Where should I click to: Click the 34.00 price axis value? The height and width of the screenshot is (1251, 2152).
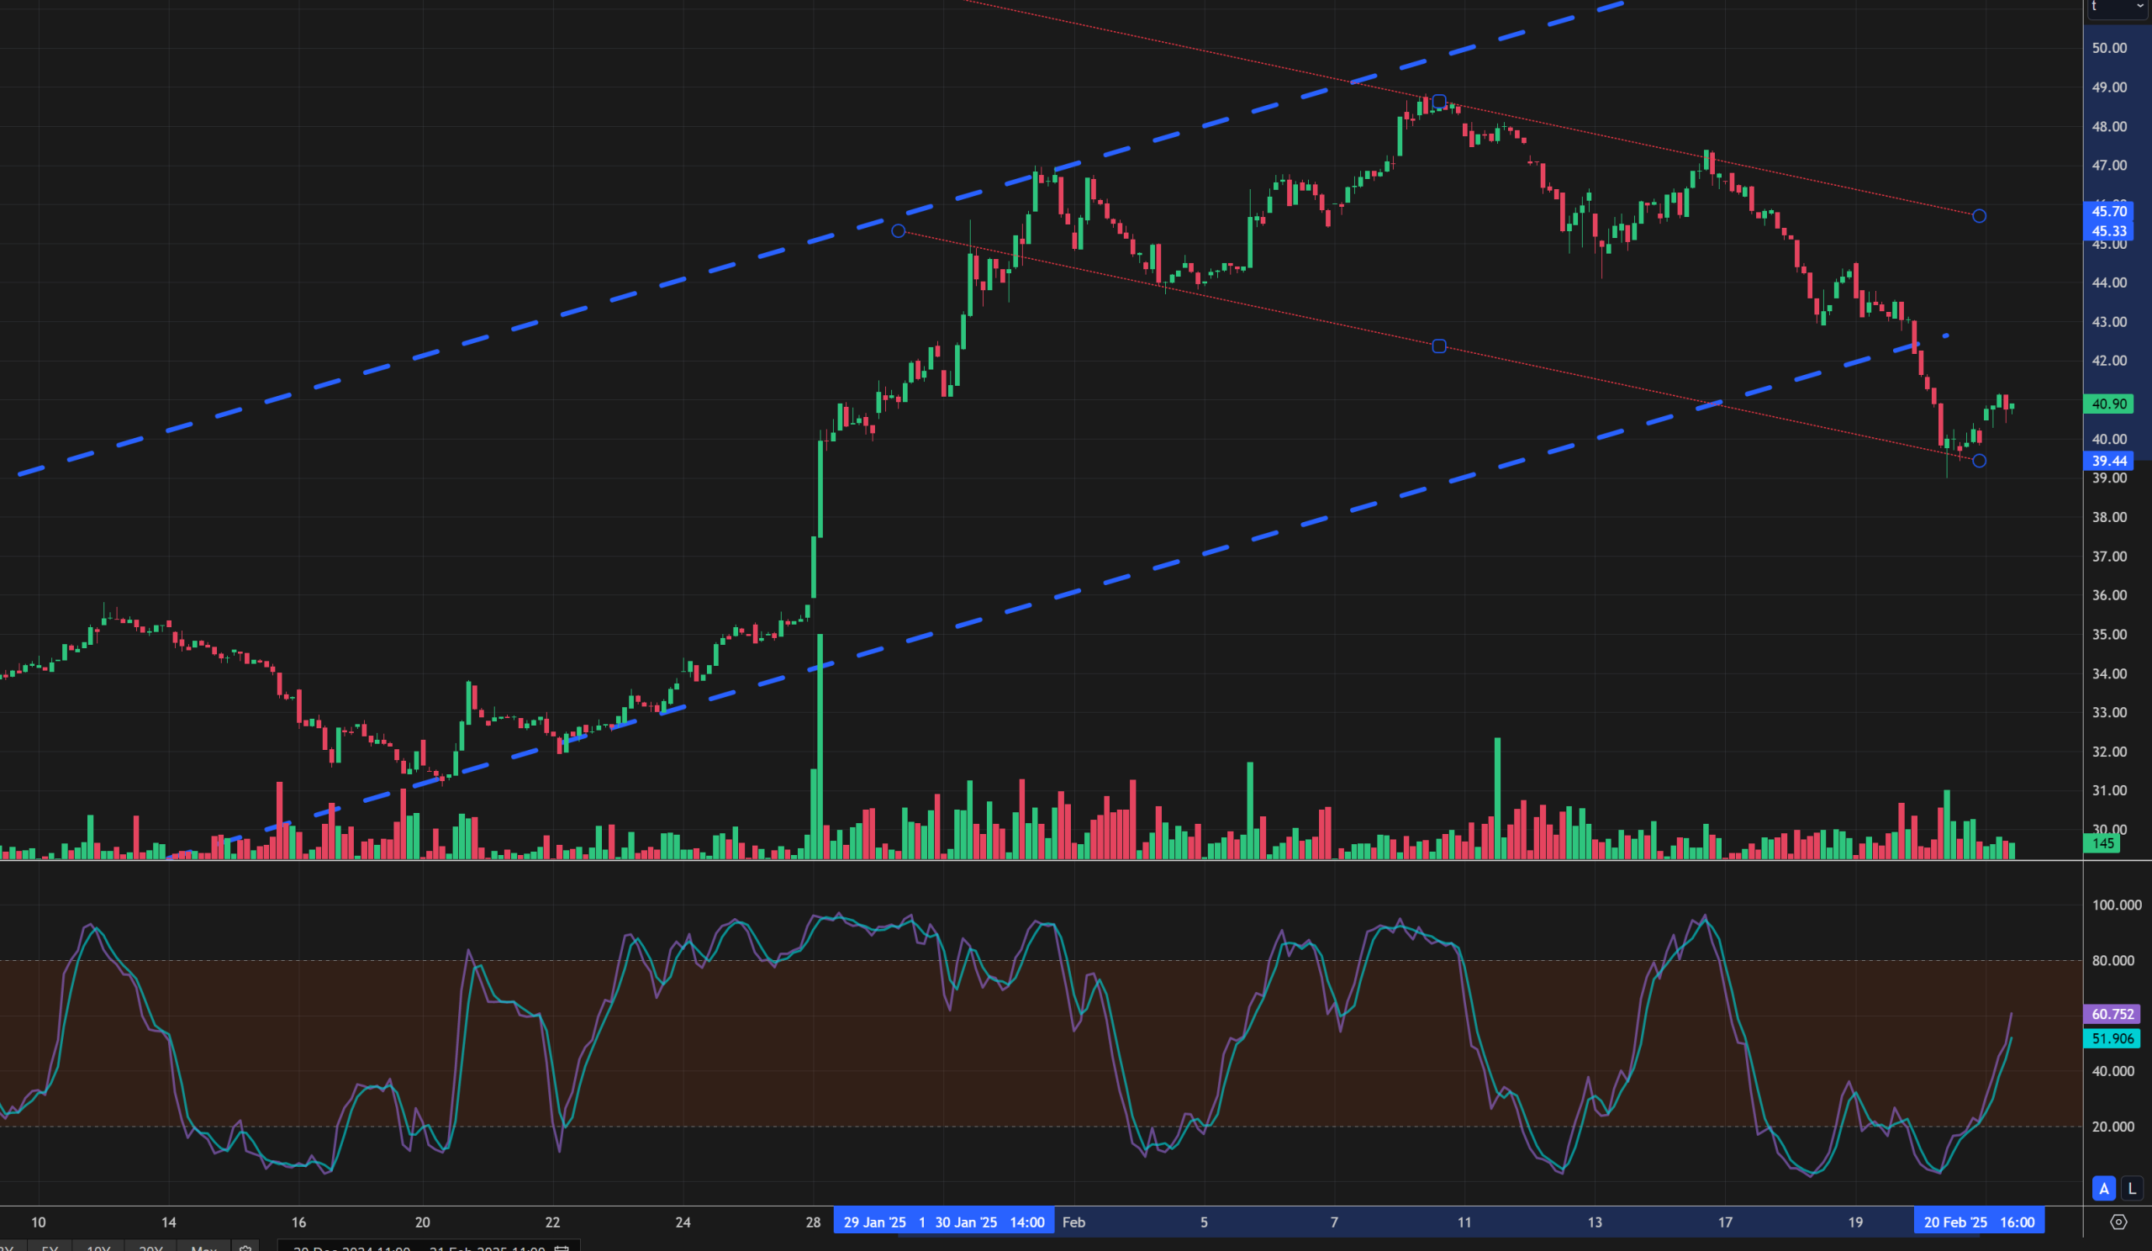(2108, 673)
